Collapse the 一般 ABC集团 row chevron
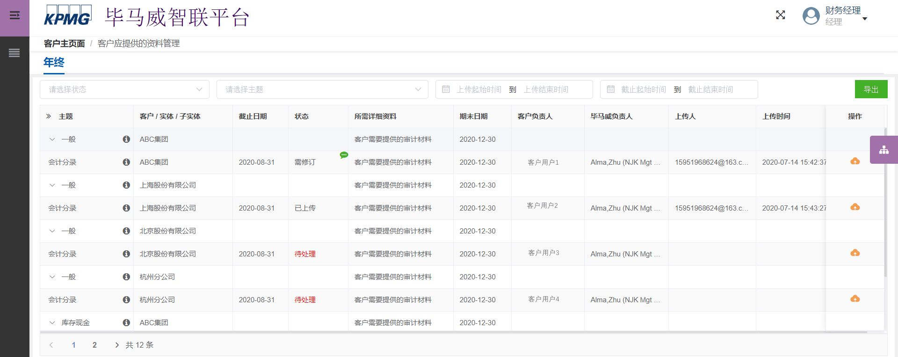898x357 pixels. point(52,139)
